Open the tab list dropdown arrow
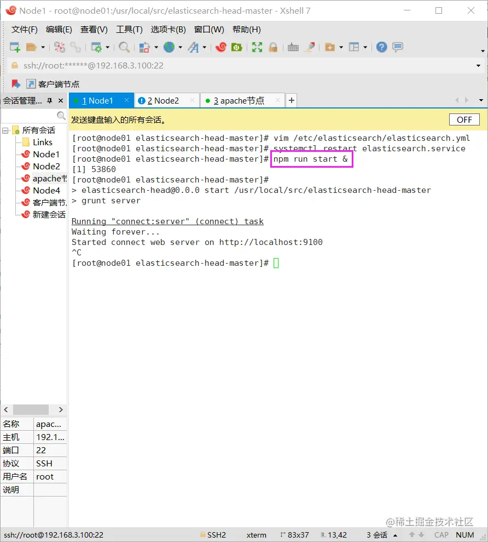The width and height of the screenshot is (488, 542). [x=481, y=100]
